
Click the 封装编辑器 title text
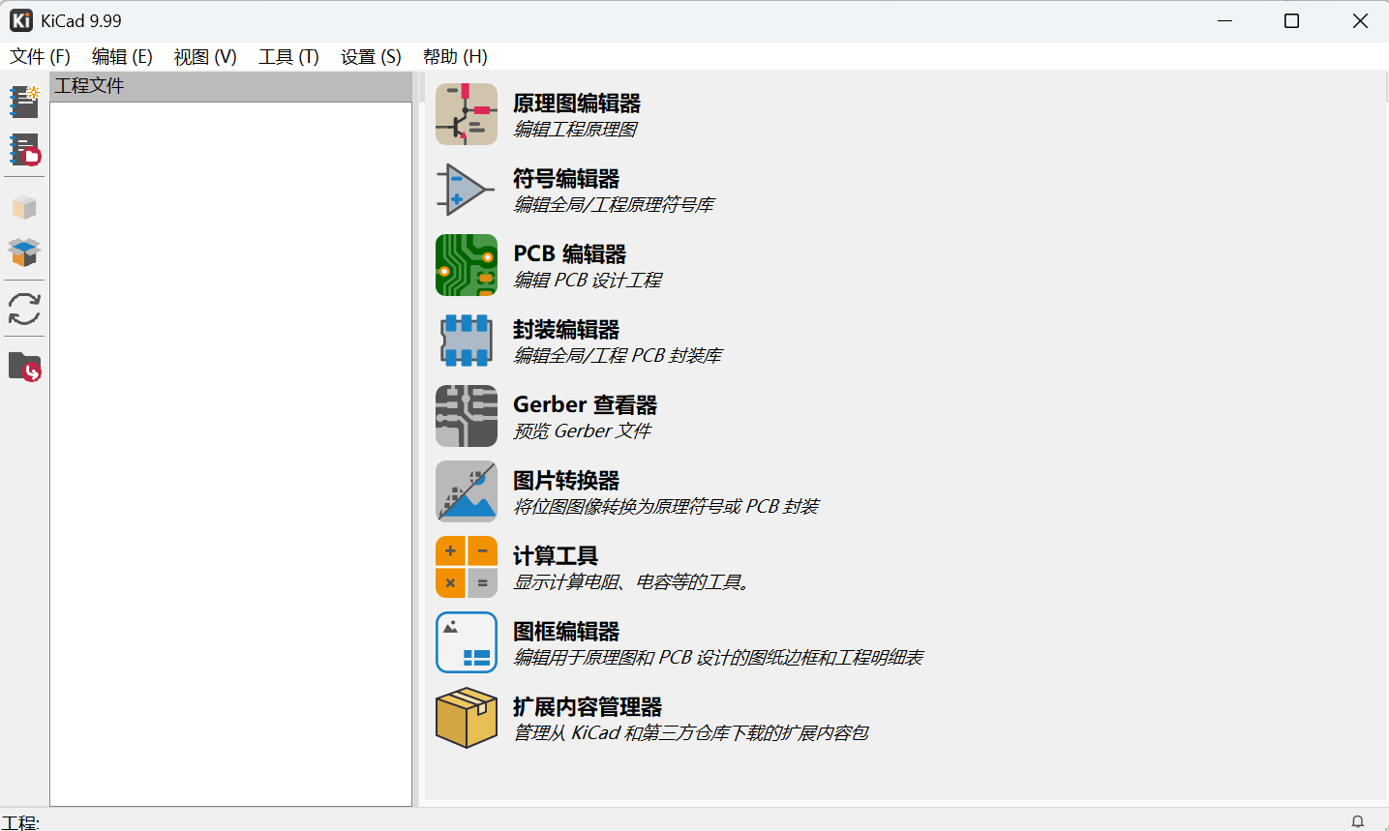(566, 330)
